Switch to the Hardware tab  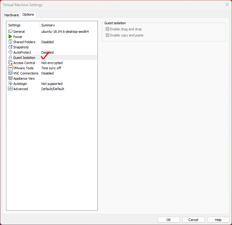click(11, 15)
